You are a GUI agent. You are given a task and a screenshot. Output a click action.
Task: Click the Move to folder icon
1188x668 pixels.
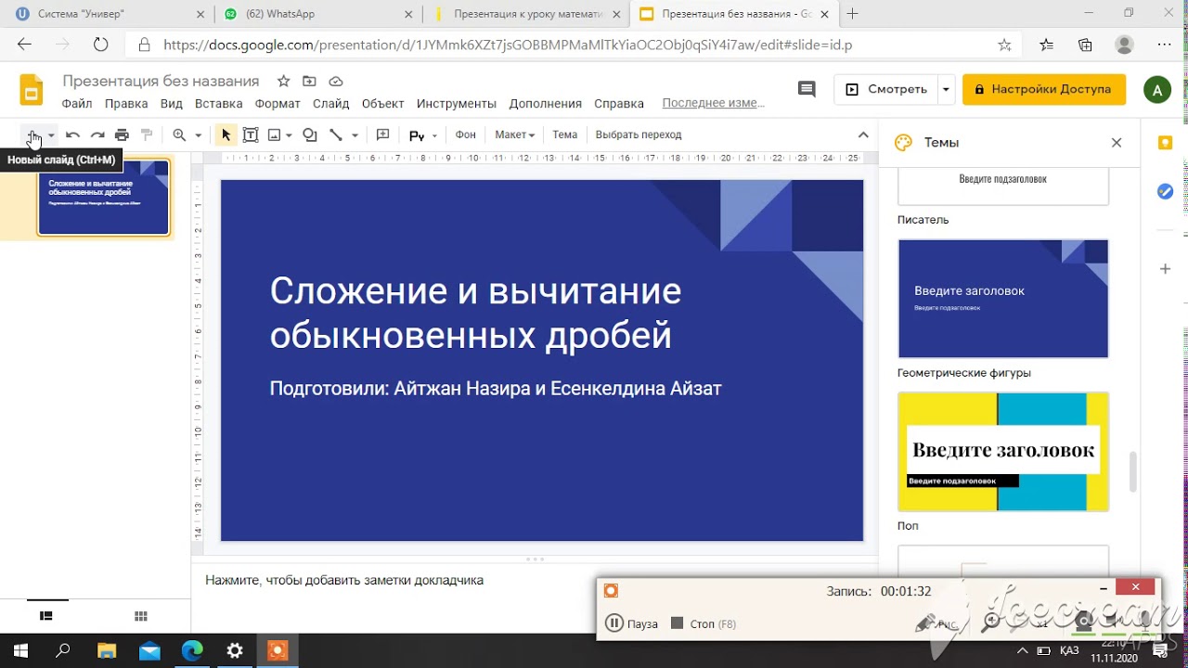point(309,81)
